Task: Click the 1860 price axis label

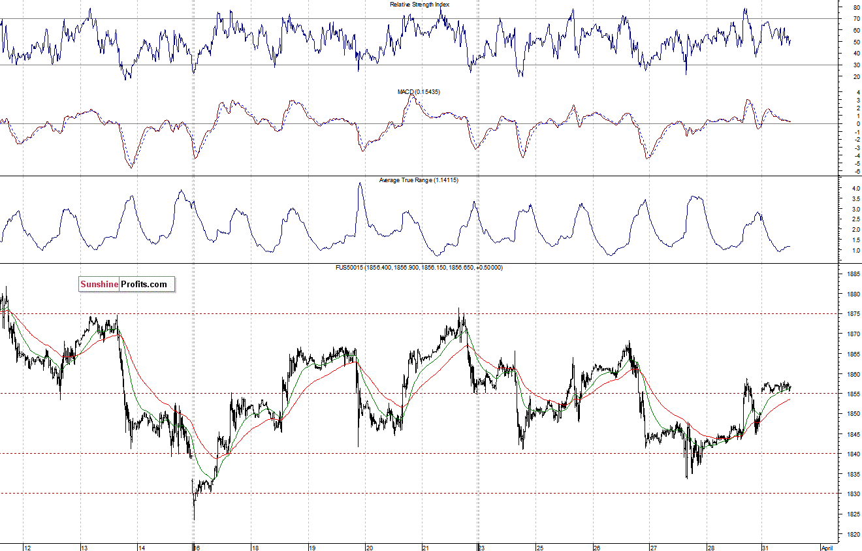Action: (854, 375)
